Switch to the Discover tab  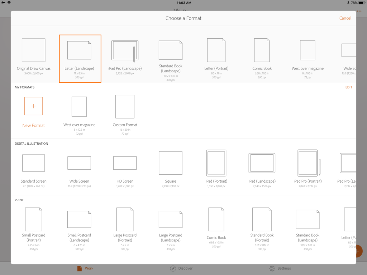pos(181,268)
